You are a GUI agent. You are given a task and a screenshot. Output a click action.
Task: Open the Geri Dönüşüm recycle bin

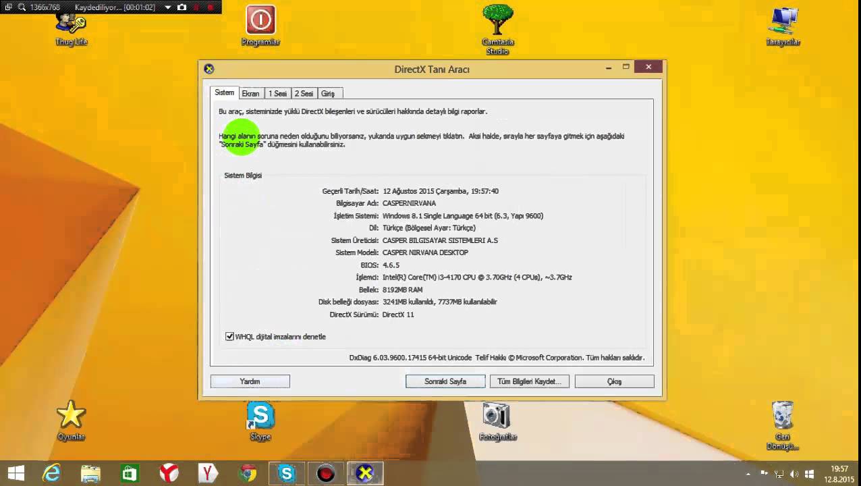coord(783,425)
